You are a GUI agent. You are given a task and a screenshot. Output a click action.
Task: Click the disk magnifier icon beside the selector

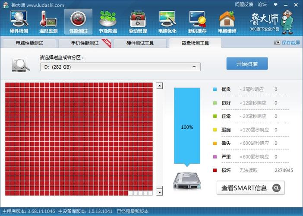click(20, 65)
